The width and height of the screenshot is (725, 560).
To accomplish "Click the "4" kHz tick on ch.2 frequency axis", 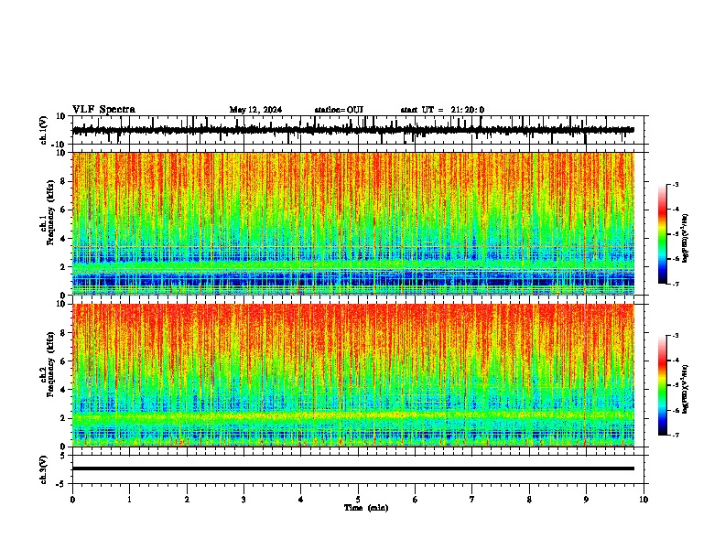I will [63, 390].
